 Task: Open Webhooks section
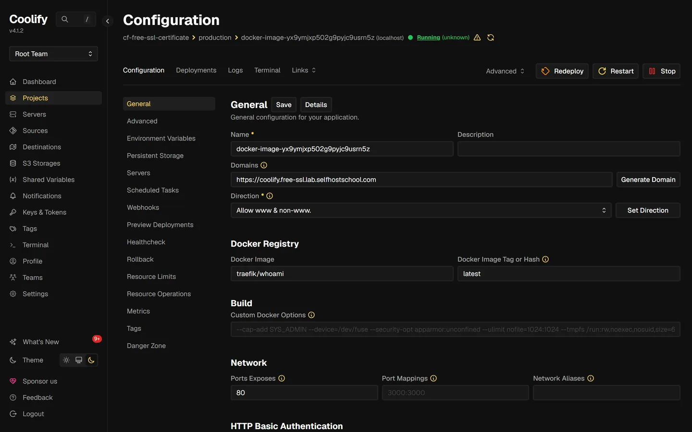pyautogui.click(x=169, y=207)
